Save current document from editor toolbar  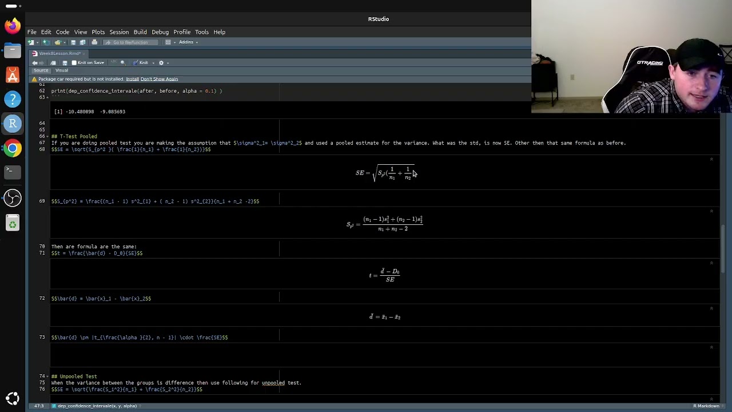(x=65, y=63)
